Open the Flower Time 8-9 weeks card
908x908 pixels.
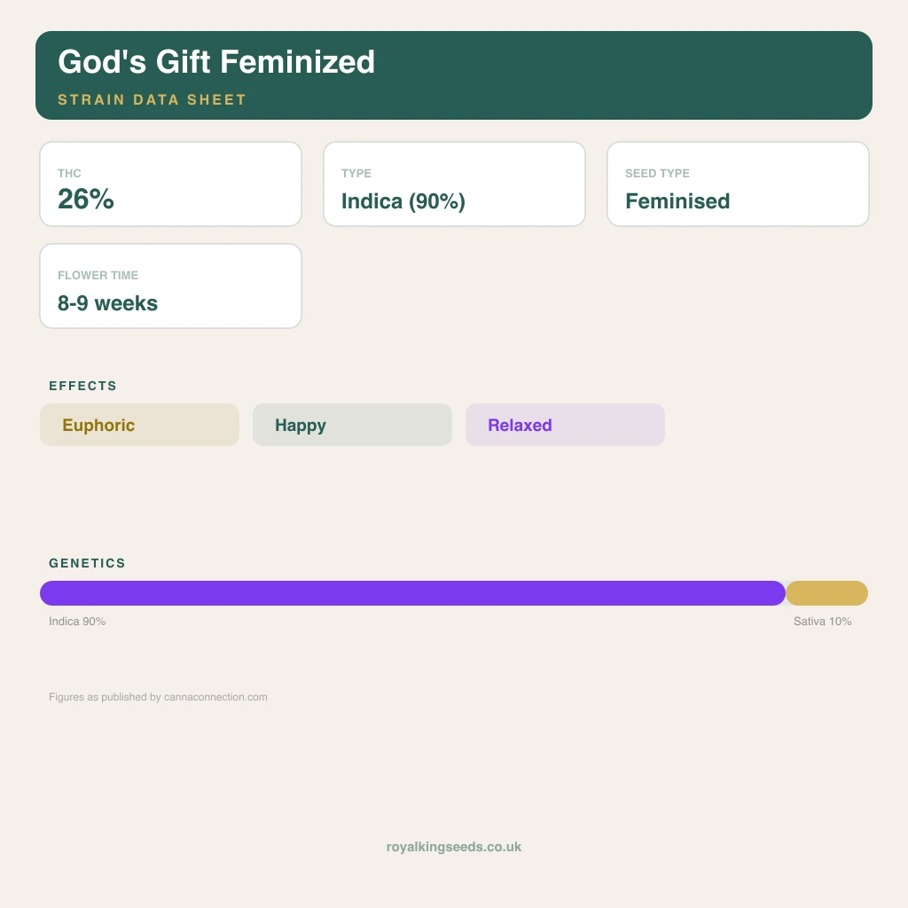[171, 286]
